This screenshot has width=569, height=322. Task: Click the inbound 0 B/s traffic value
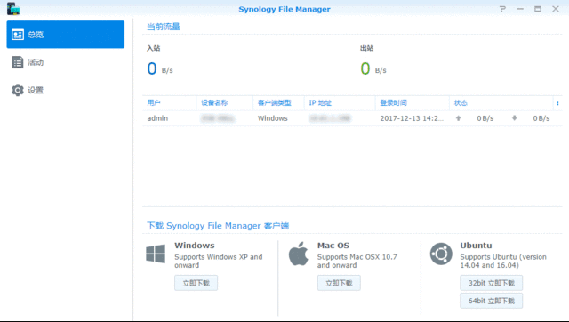click(160, 68)
